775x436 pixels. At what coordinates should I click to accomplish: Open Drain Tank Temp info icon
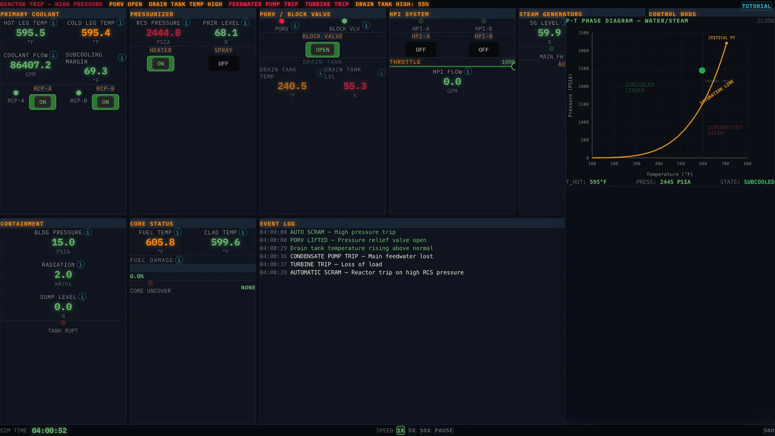pos(320,73)
